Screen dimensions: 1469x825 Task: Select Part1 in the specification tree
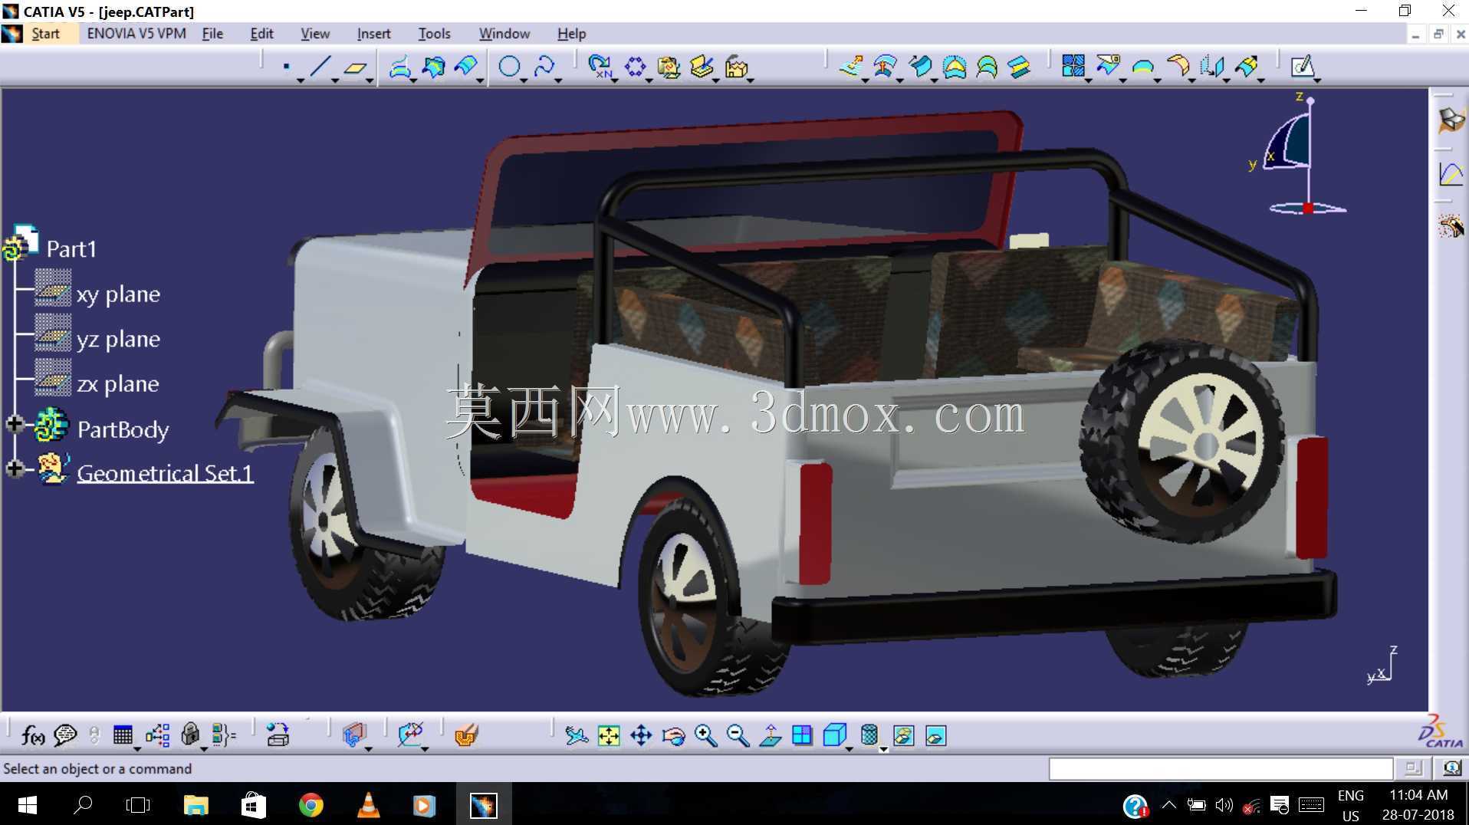(71, 249)
